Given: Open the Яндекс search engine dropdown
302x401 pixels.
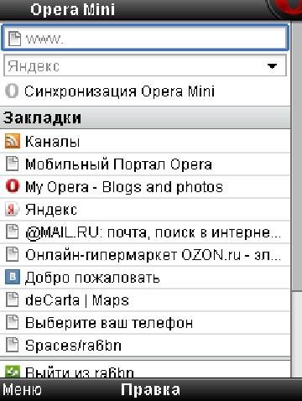Looking at the screenshot, I should click(x=145, y=66).
